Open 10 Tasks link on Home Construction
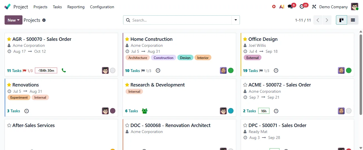This screenshot has width=363, height=150. (132, 71)
